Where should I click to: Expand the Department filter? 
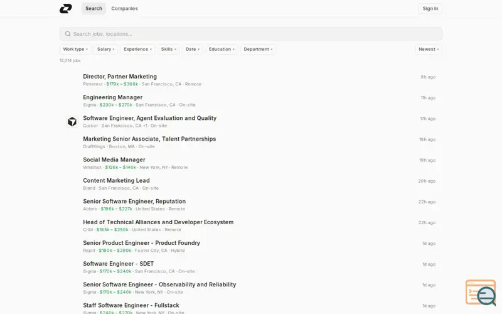click(x=258, y=49)
